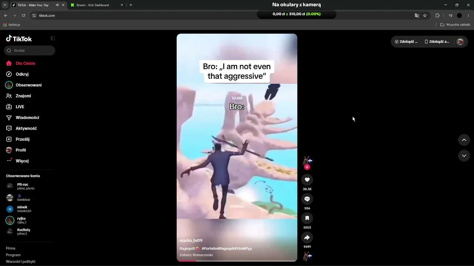Open the Odkryj explore page
The height and width of the screenshot is (266, 474).
coord(17,74)
